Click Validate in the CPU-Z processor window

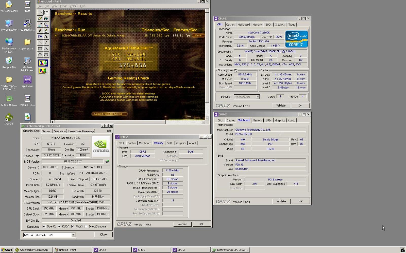point(281,106)
